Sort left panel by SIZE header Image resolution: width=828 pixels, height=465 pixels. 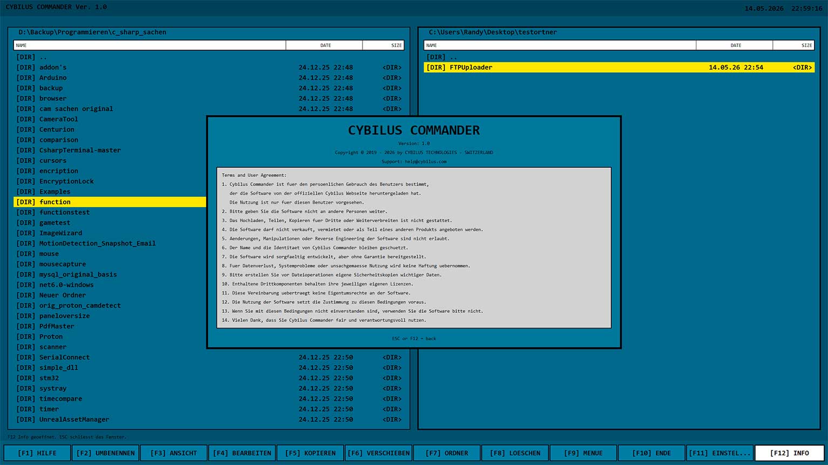[x=384, y=45]
